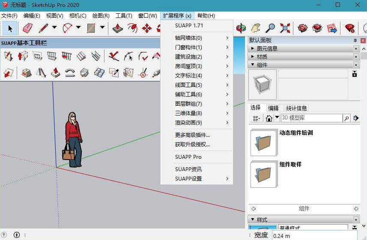Pin the 默认面板 tray
Screen dimensions: 367x240
click(x=355, y=41)
